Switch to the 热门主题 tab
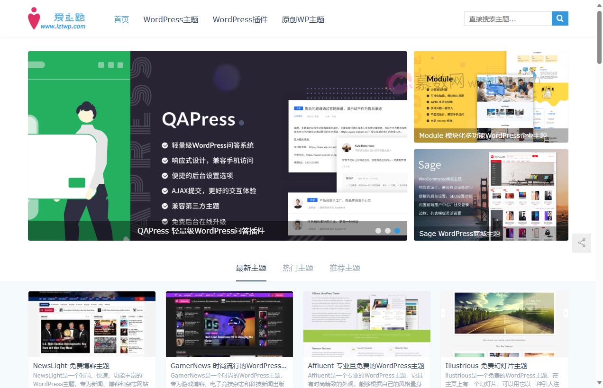 tap(298, 268)
